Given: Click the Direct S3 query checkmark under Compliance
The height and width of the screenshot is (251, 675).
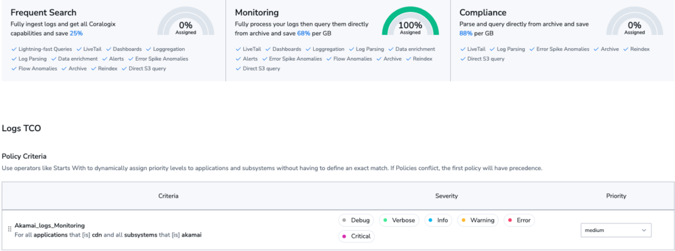Looking at the screenshot, I should click(x=462, y=59).
